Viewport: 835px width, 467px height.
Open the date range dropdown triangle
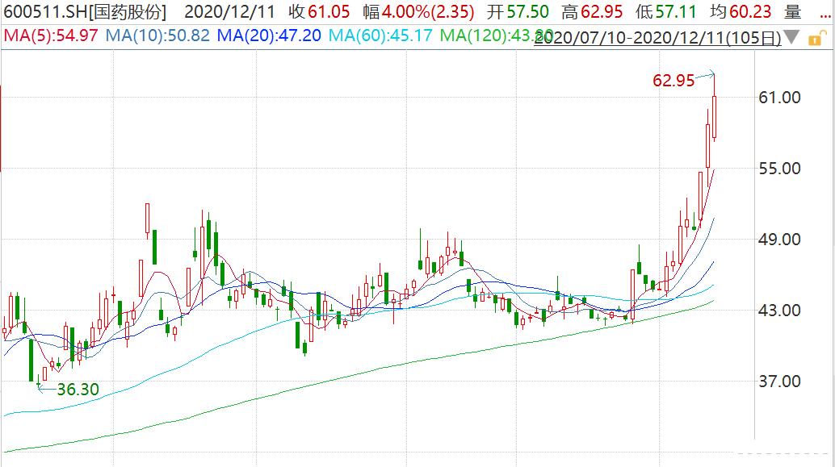[x=791, y=37]
